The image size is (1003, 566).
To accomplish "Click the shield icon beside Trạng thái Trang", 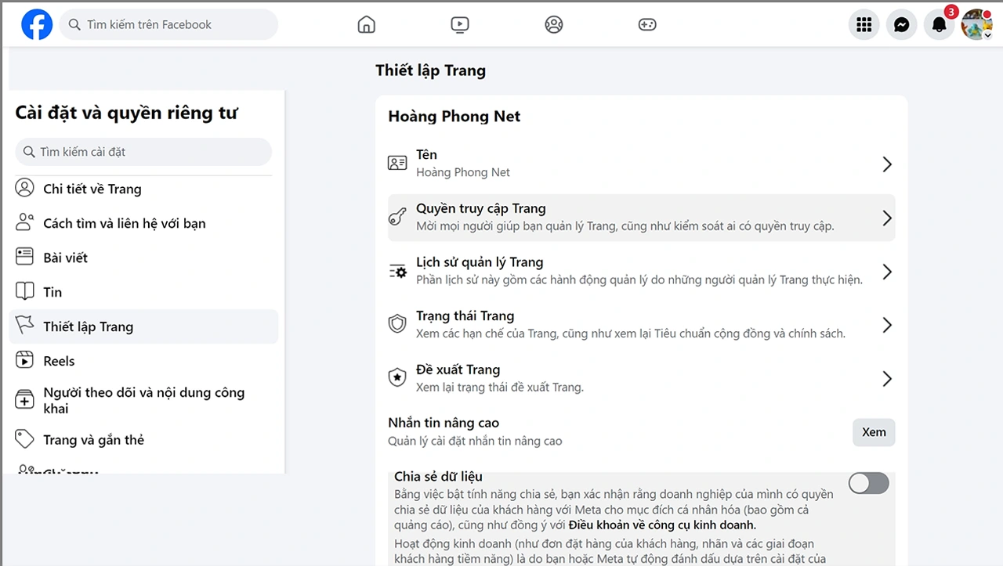I will [x=397, y=324].
